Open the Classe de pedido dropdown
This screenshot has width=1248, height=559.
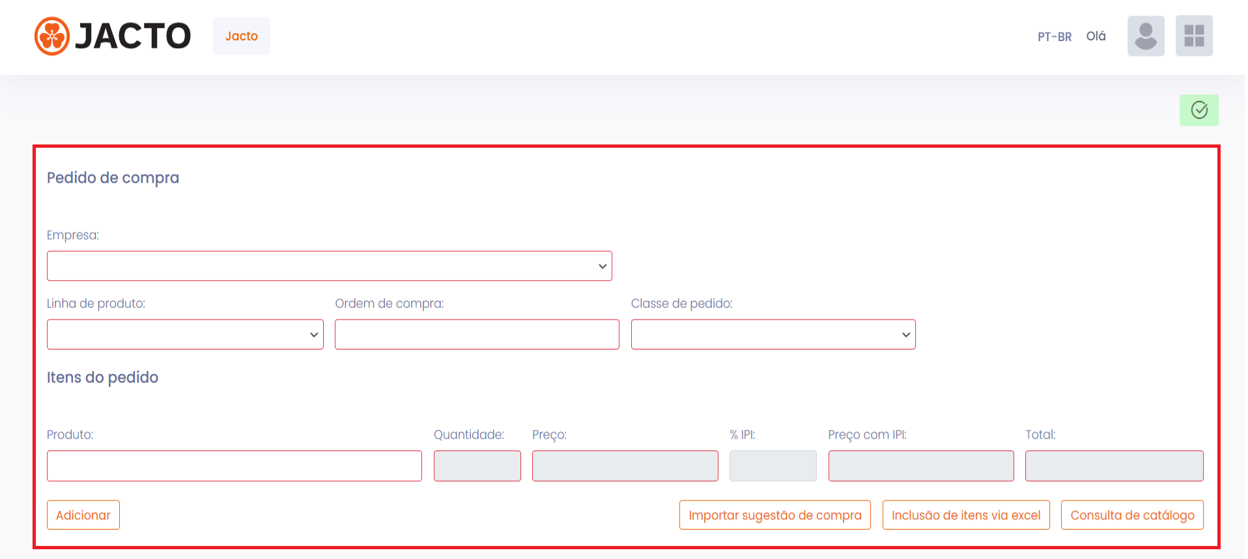click(x=773, y=334)
